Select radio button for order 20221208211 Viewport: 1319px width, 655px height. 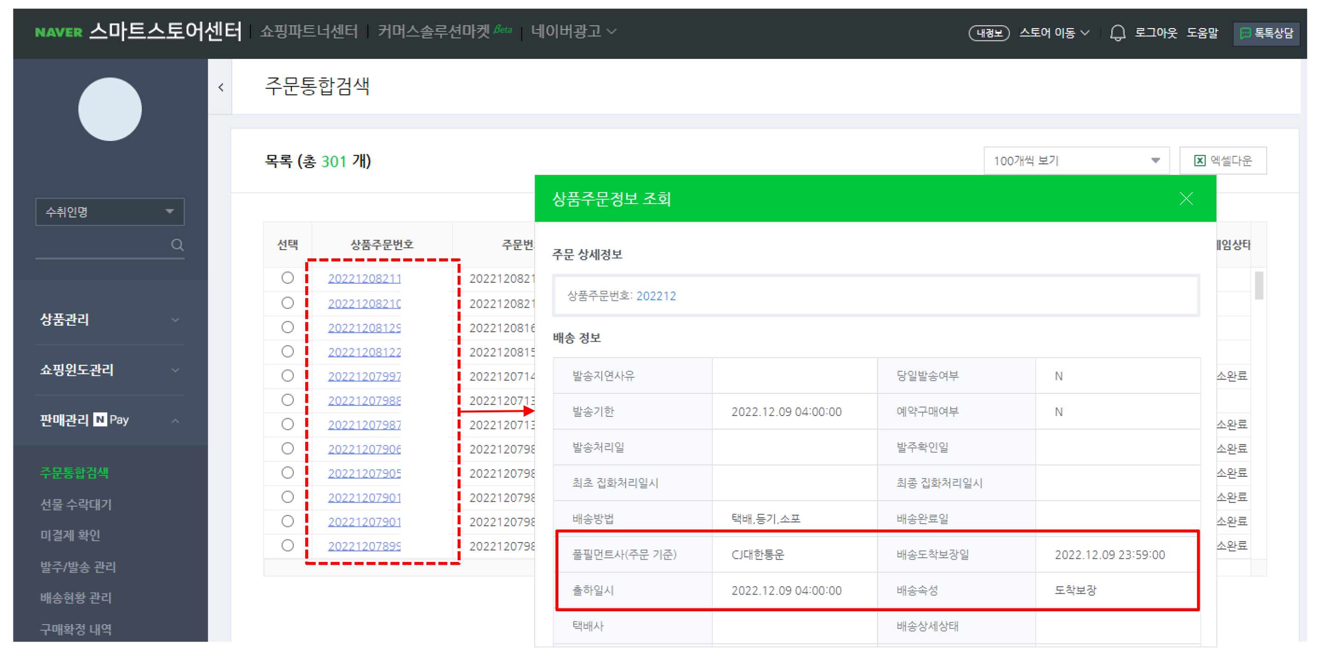point(287,278)
